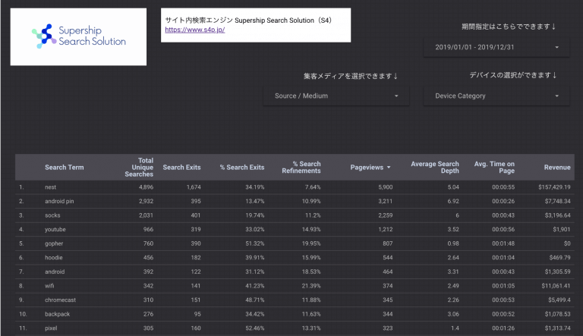Click time on page 00:01:48

(503, 243)
